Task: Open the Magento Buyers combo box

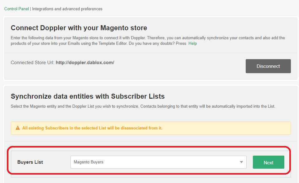Action: point(158,162)
